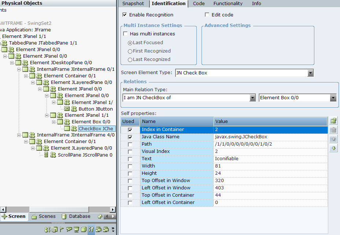
Task: Open the 'I am JN CheckBox of' dropdown
Action: tap(252, 98)
